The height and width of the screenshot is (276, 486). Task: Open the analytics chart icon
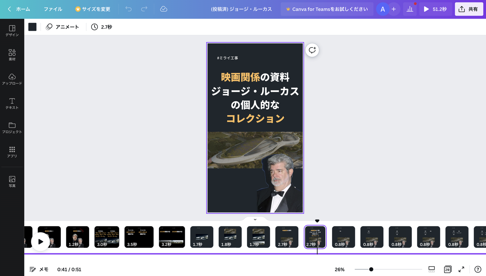(410, 9)
